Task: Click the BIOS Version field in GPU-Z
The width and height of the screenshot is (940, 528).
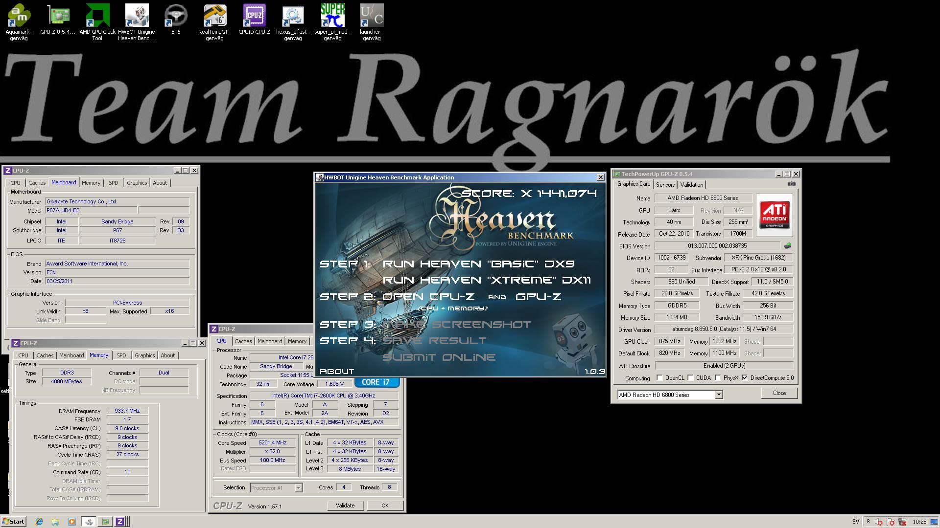Action: (717, 246)
